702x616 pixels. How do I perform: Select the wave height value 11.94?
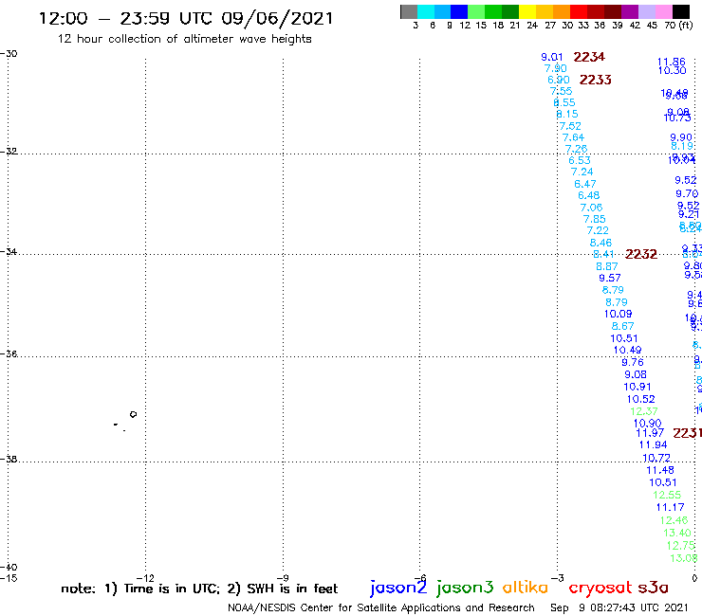[654, 444]
